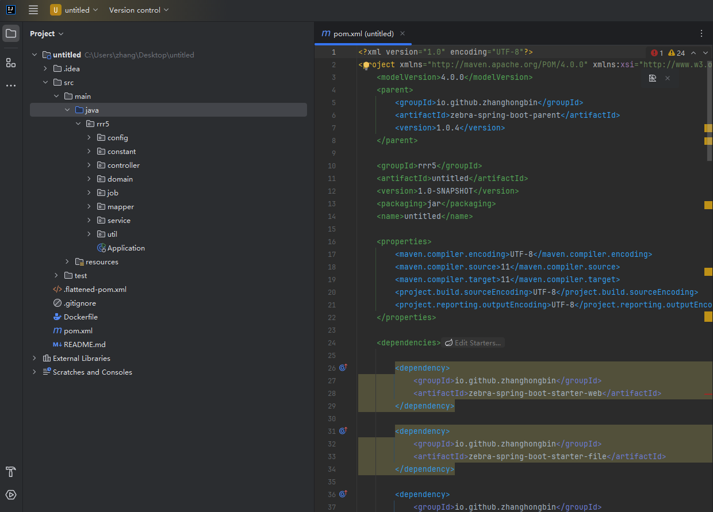Click the yellow warning count indicator
713x512 pixels.
point(676,53)
